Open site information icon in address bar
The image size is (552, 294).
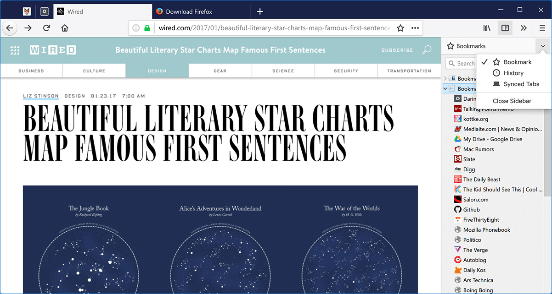pos(136,28)
